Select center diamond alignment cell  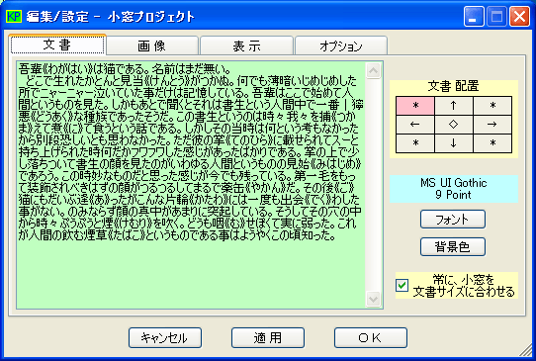(x=454, y=124)
